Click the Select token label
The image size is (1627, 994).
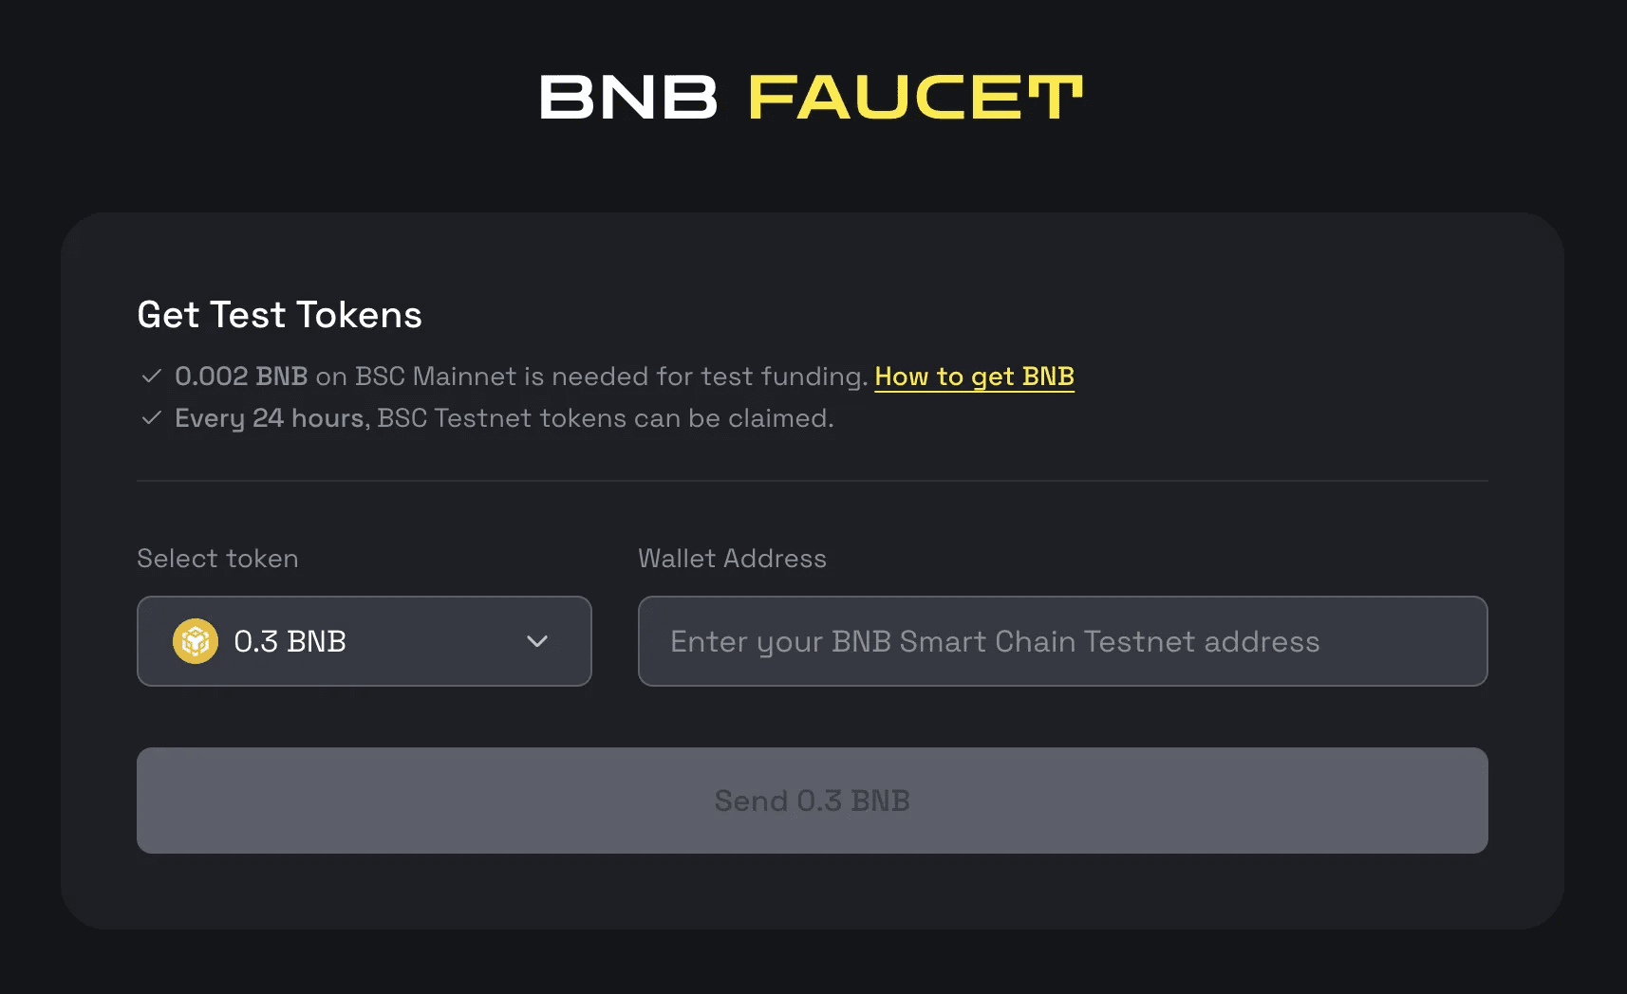(x=217, y=559)
